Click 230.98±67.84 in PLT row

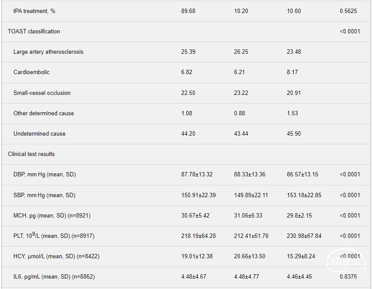point(304,236)
